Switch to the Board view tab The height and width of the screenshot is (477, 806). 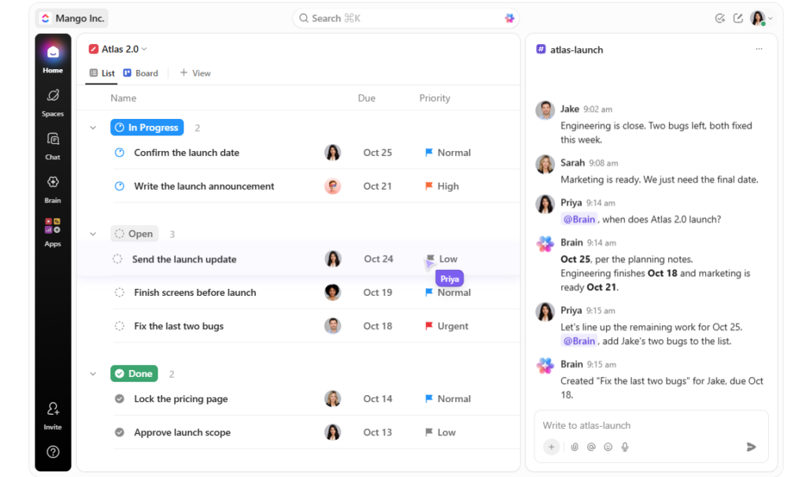coord(141,73)
